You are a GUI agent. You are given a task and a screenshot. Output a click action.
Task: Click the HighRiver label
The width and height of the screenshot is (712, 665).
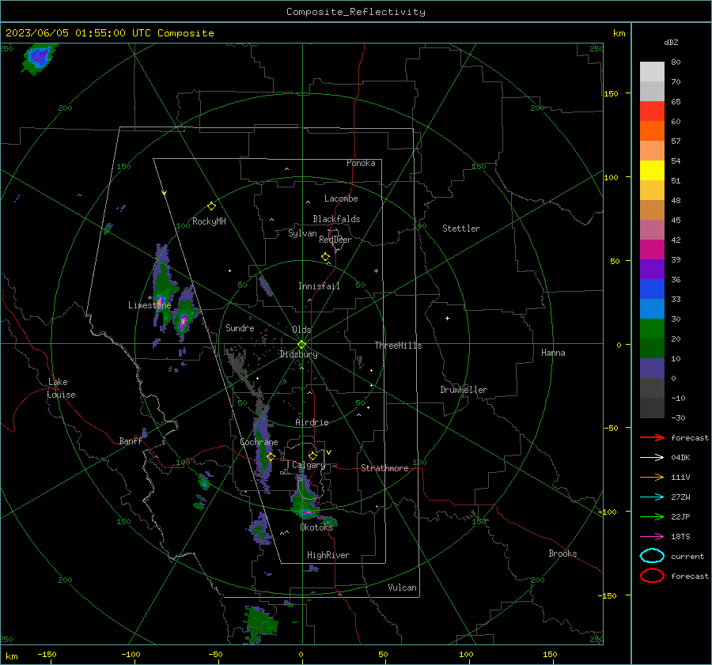[x=328, y=555]
